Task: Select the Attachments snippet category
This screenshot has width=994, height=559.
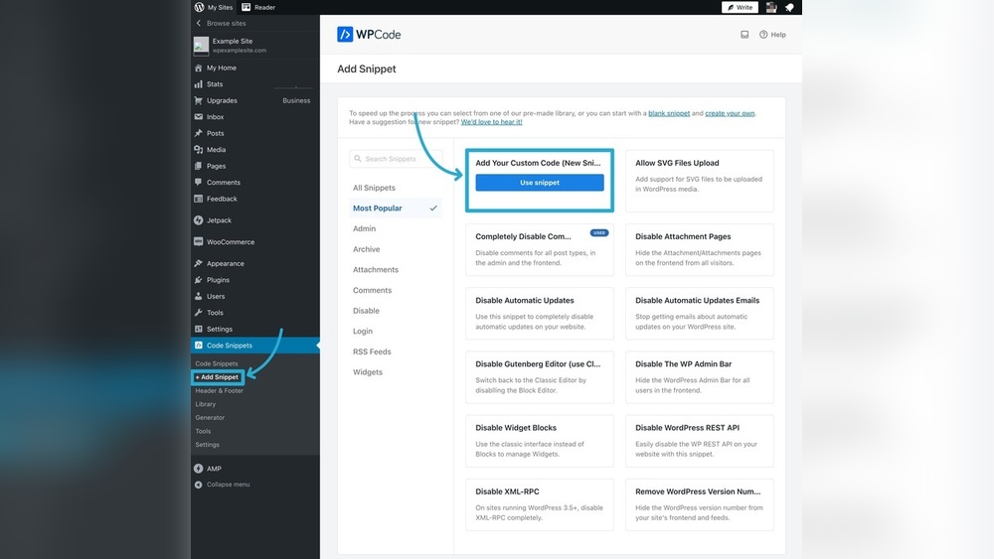Action: coord(376,270)
